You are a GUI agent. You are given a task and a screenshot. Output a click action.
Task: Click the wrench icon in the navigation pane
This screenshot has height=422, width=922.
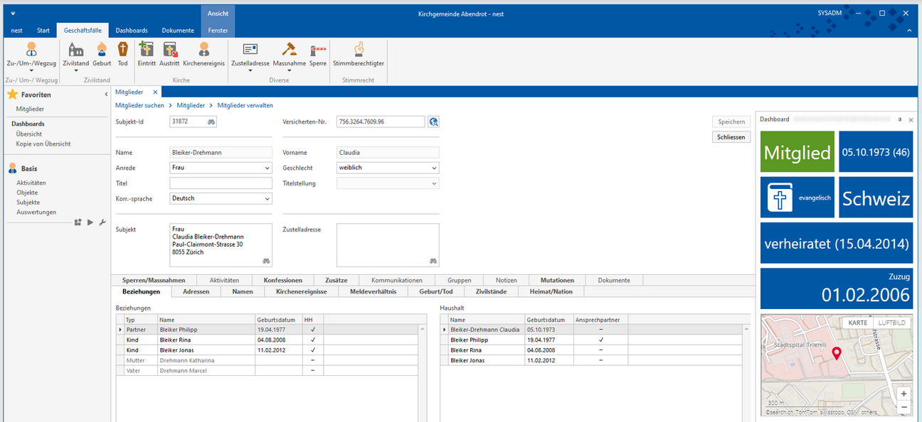pyautogui.click(x=102, y=222)
